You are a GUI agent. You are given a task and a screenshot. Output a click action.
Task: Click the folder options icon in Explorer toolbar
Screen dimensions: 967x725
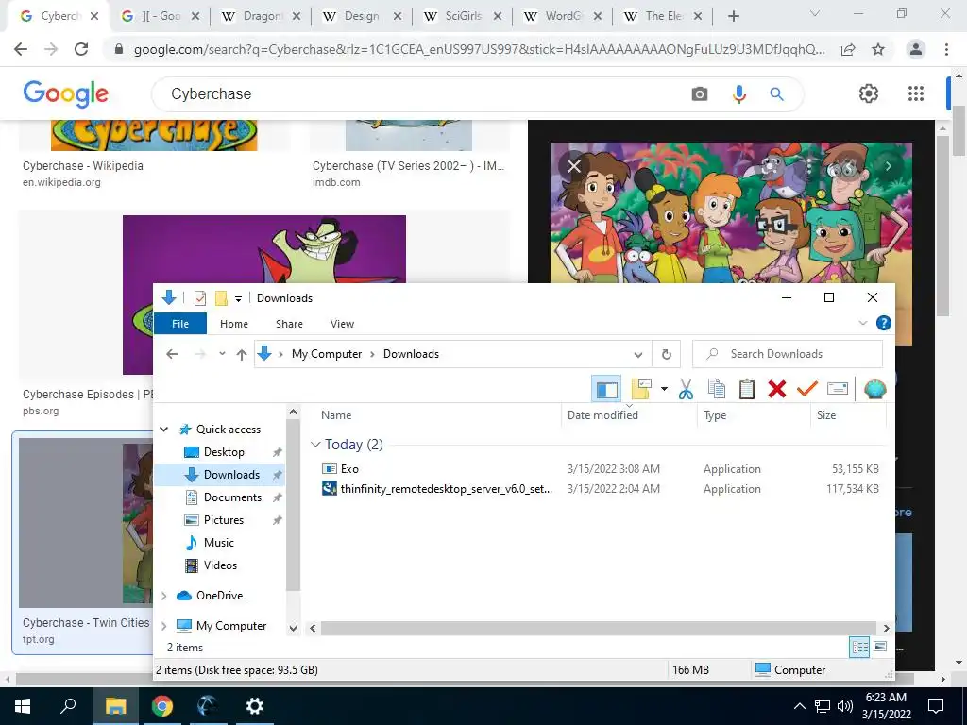[641, 389]
